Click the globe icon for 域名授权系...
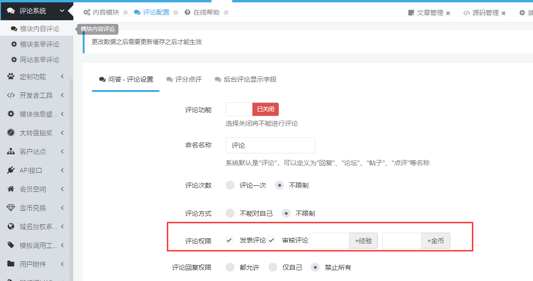This screenshot has width=533, height=281. pos(11,227)
